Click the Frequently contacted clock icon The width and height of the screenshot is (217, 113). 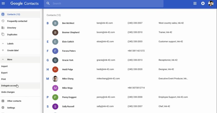click(x=3, y=21)
